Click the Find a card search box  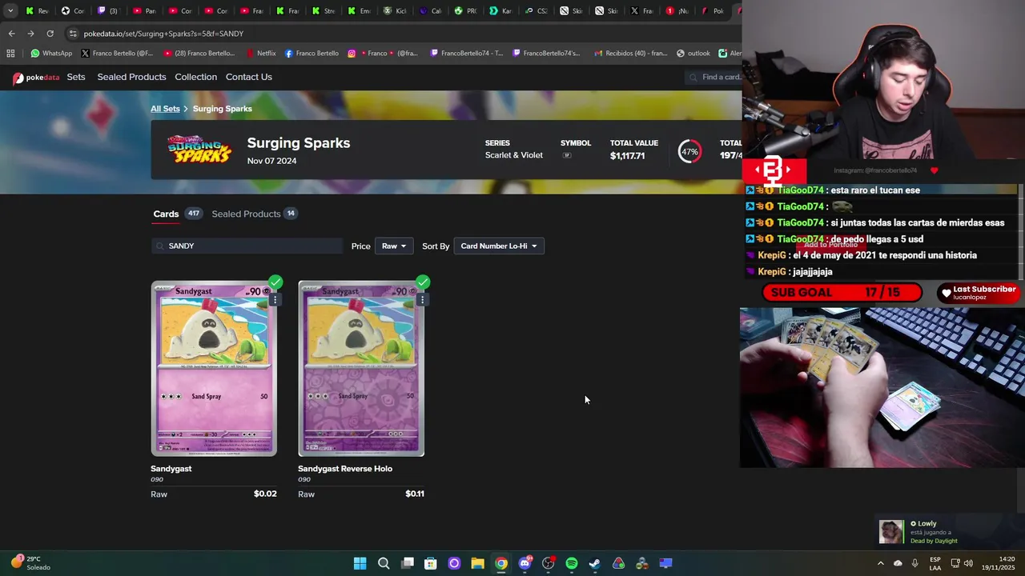tap(715, 77)
